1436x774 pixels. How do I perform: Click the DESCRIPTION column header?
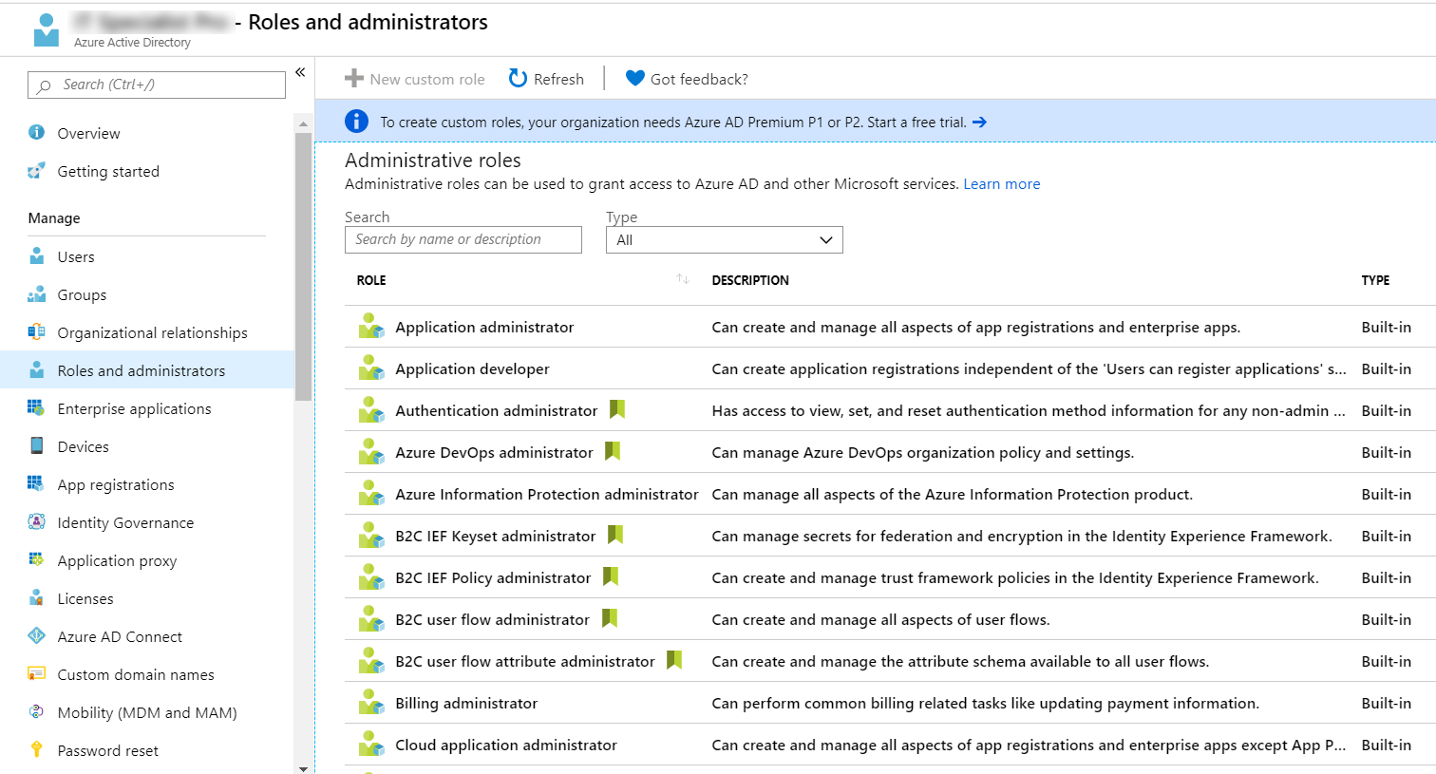pyautogui.click(x=750, y=280)
